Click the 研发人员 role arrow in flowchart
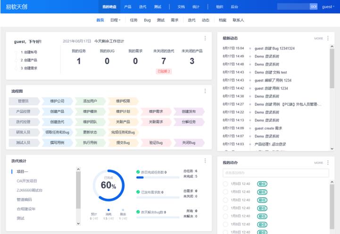 coord(25,132)
